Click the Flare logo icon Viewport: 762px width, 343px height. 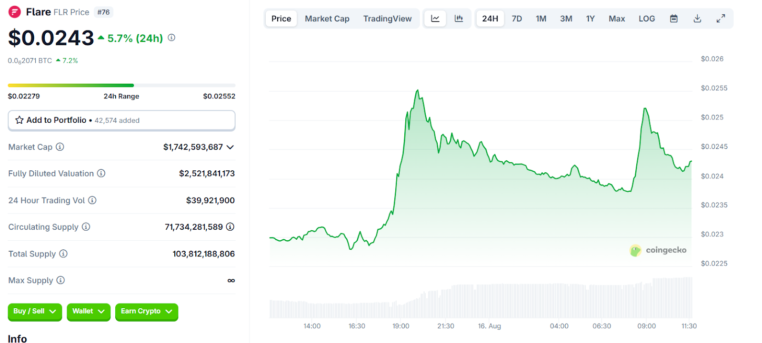pyautogui.click(x=15, y=12)
